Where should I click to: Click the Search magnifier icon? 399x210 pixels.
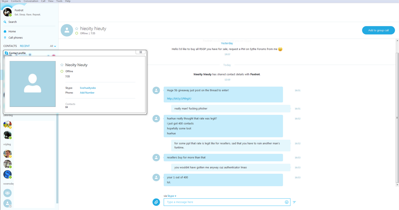click(5, 22)
